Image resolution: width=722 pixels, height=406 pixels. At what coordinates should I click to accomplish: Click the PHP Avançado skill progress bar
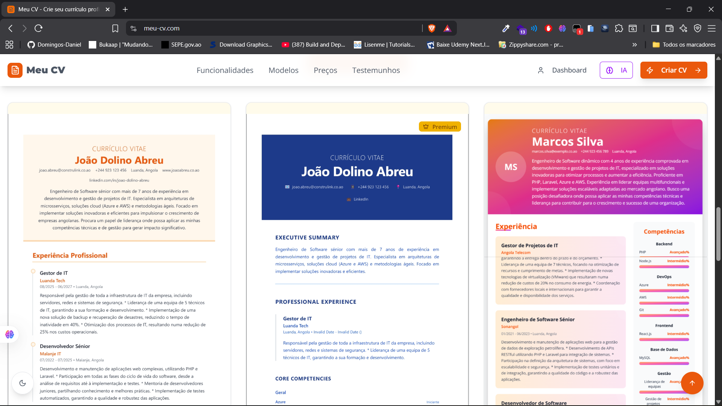pos(663,257)
